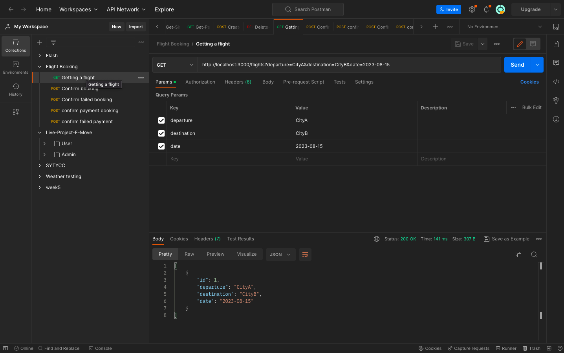The width and height of the screenshot is (564, 353).
Task: Search the response body with magnifier icon
Action: (534, 254)
